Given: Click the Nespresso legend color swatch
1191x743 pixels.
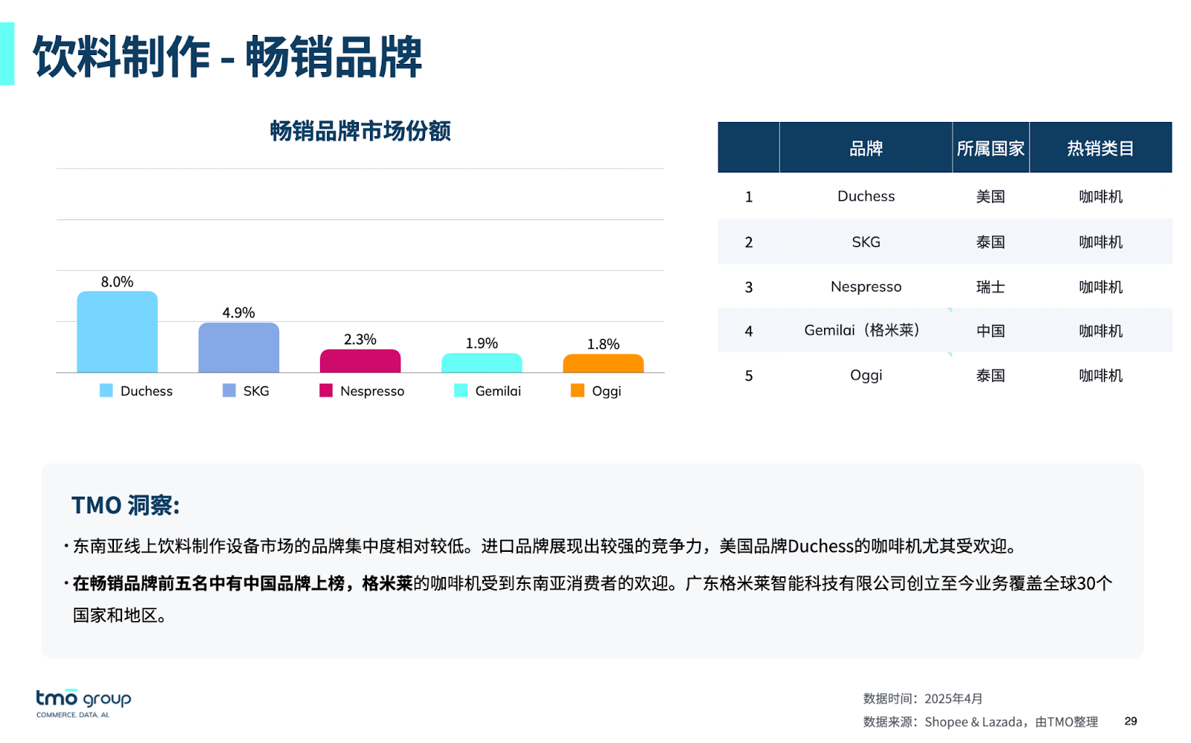Looking at the screenshot, I should (325, 390).
